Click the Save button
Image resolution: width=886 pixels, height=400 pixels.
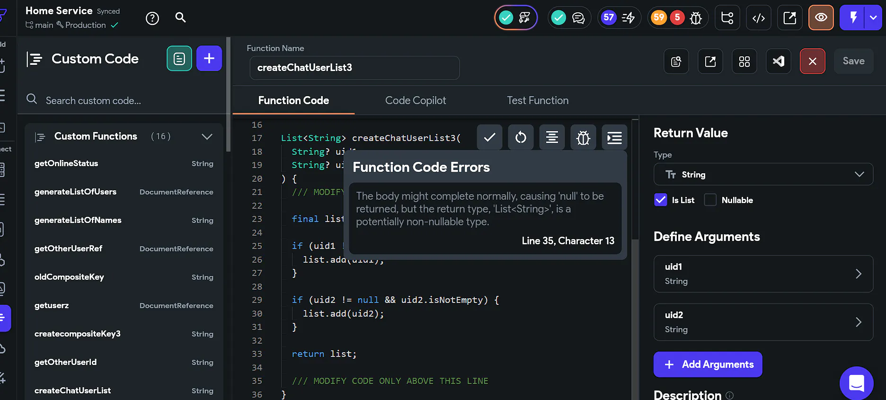[x=854, y=61]
